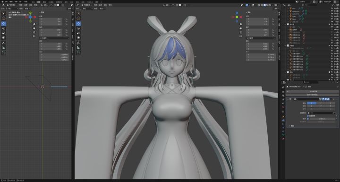The height and width of the screenshot is (182, 340).
Task: Toggle the mirror Y axis button
Action: [x=321, y=104]
